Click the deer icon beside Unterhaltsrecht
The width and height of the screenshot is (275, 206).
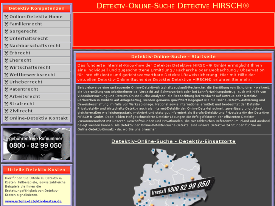click(6, 39)
